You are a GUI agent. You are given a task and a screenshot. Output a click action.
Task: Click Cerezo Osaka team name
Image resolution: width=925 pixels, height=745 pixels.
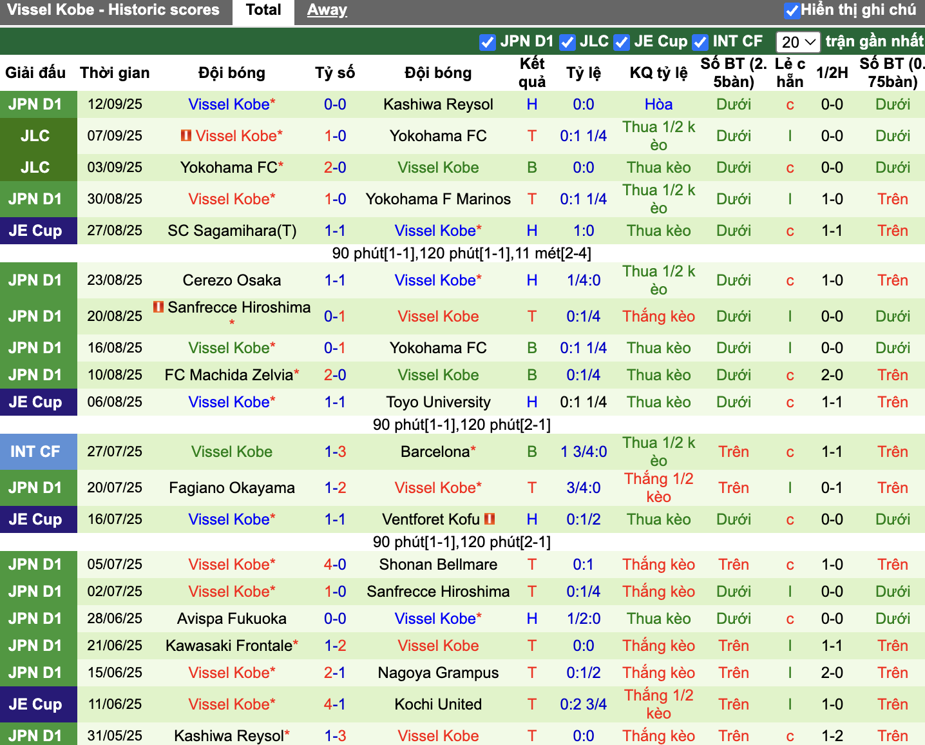tap(232, 280)
